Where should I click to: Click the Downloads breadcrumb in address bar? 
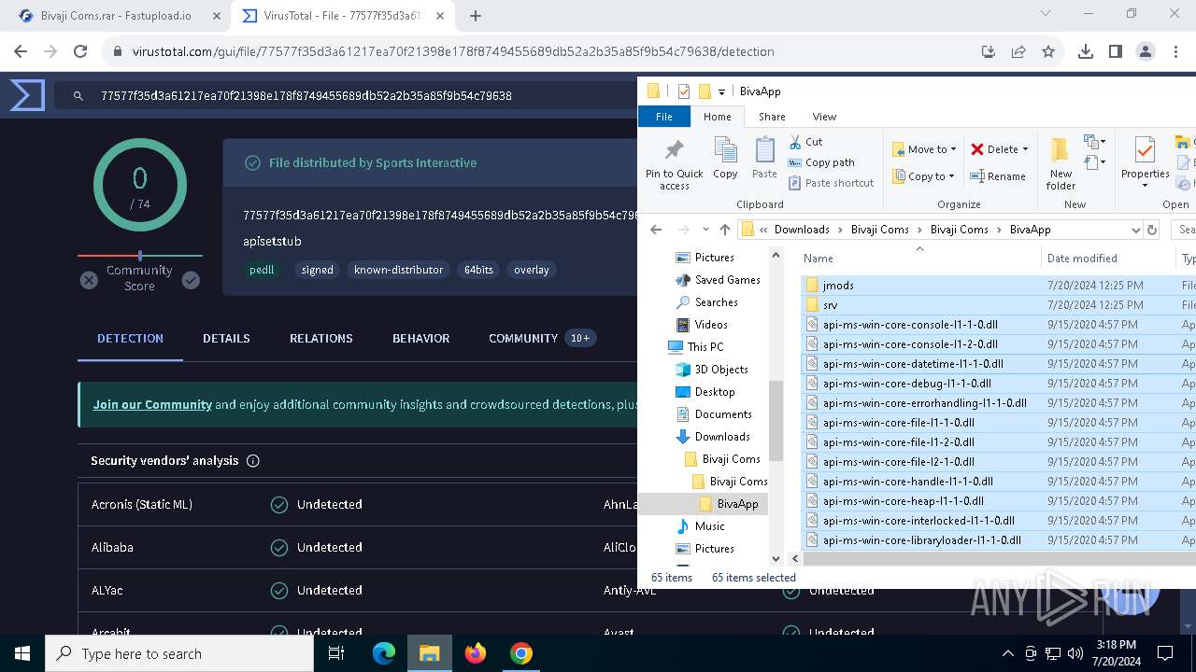802,230
